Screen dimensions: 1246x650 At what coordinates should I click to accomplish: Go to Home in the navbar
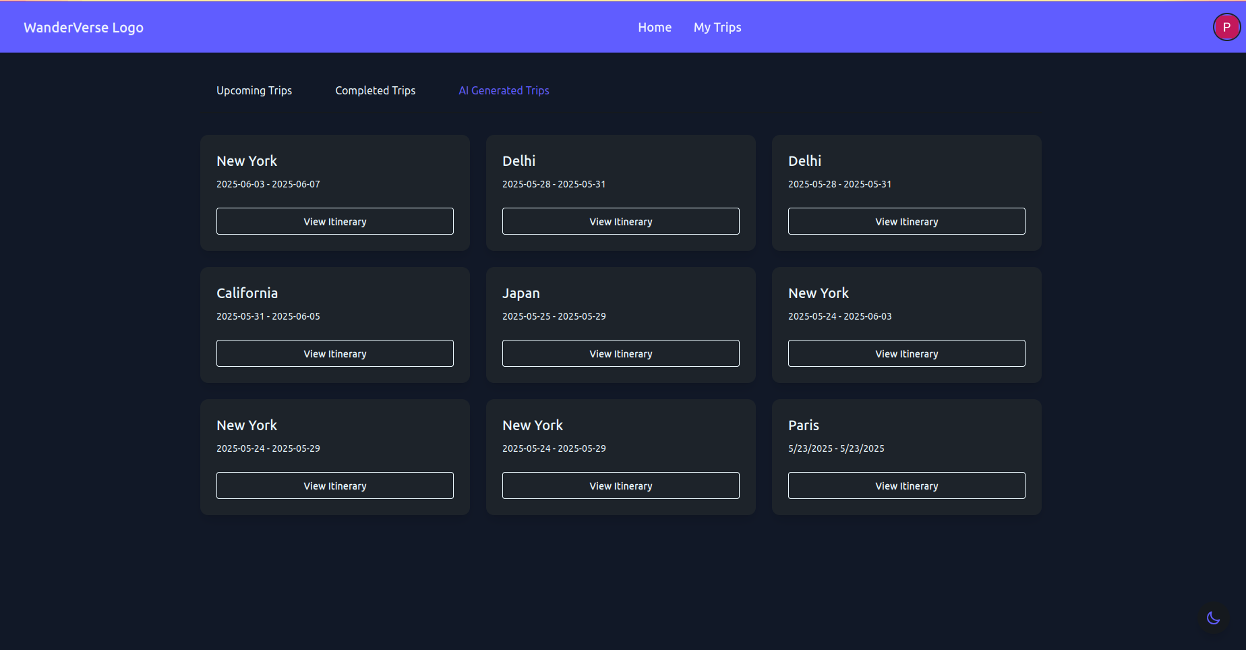point(654,28)
